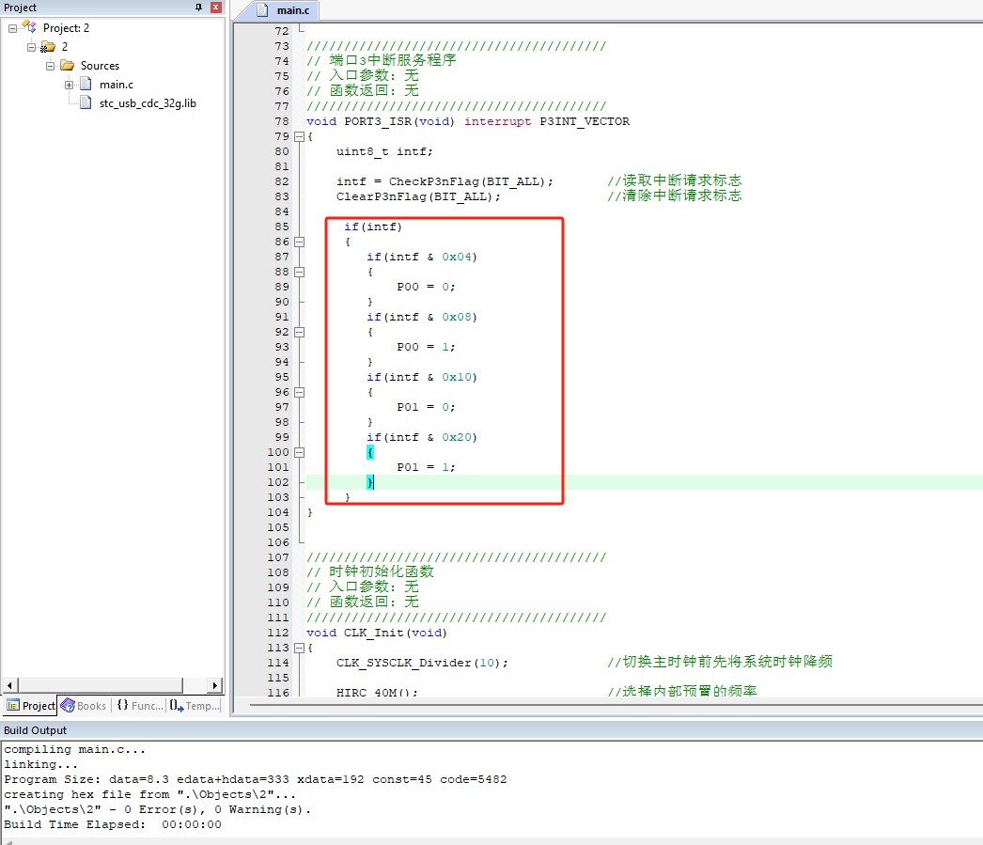Click the 'P01 = 1;' statement

click(x=427, y=468)
